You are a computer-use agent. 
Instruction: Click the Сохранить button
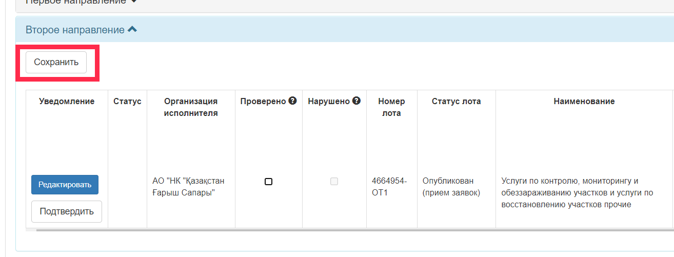coord(56,63)
